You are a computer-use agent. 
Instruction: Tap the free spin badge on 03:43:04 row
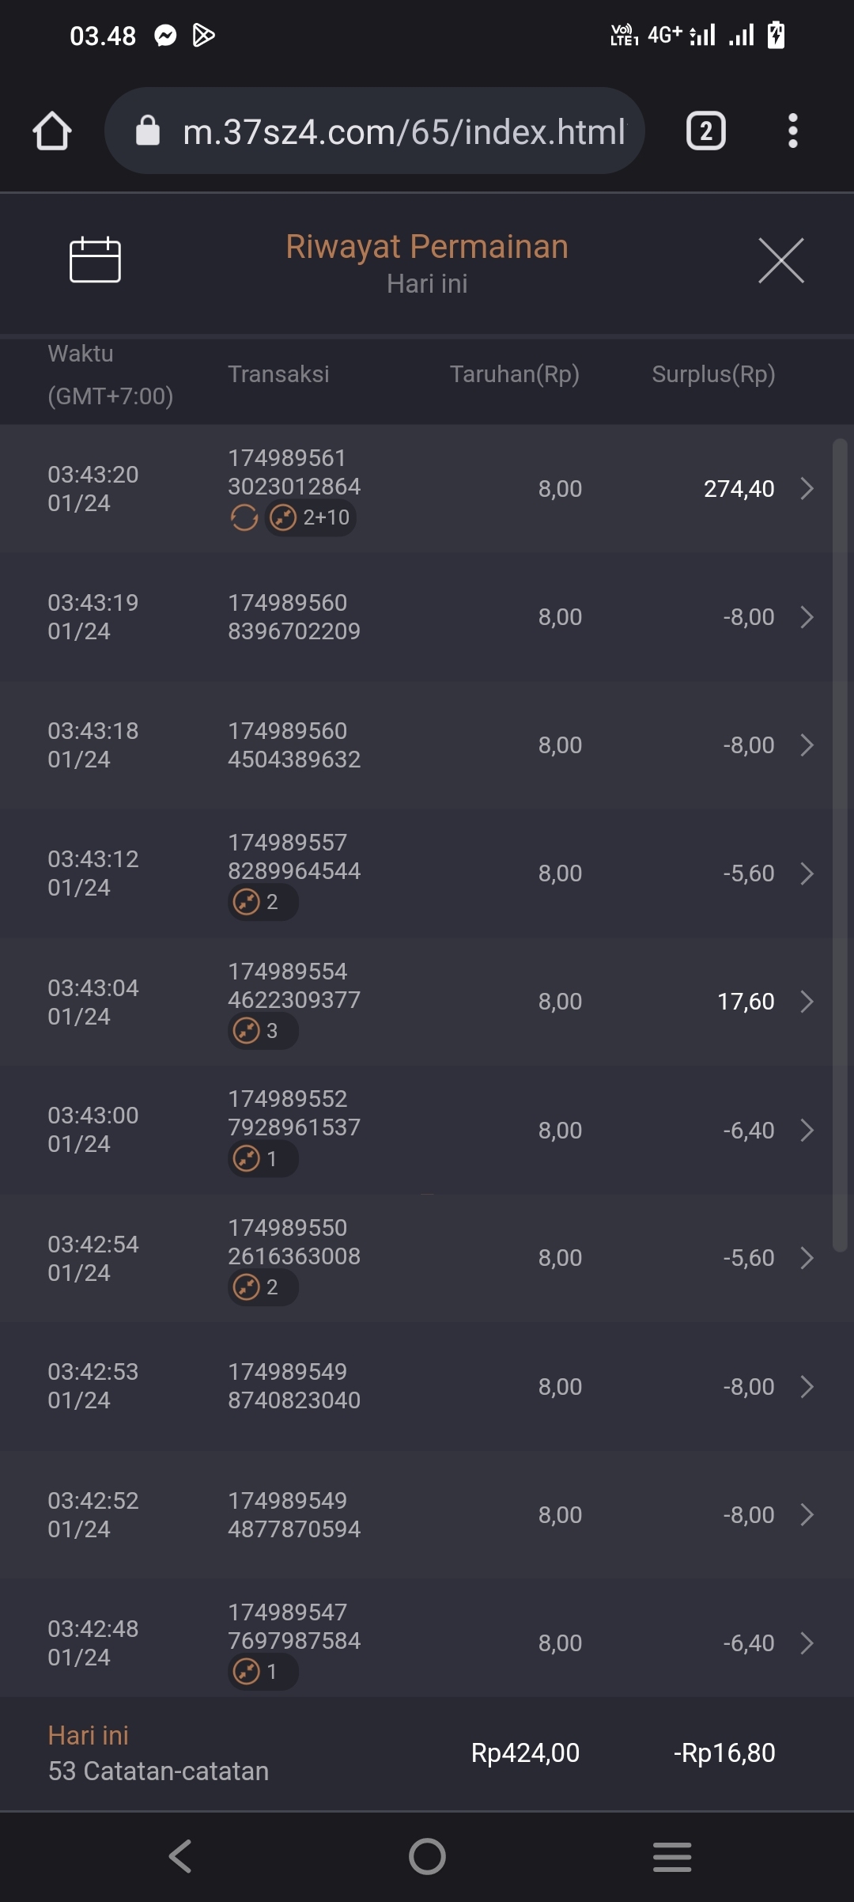coord(263,1031)
